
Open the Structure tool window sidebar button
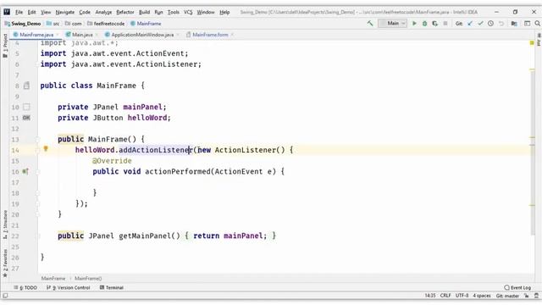tap(5, 224)
